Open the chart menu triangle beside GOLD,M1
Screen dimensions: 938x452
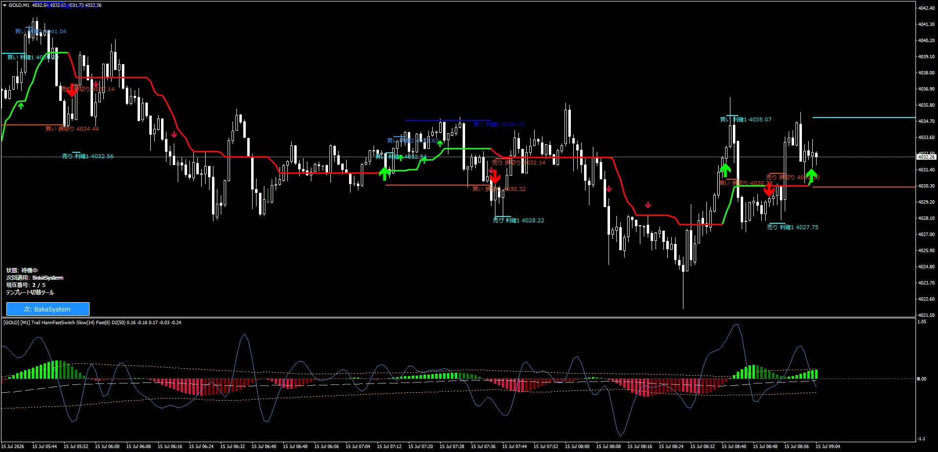click(4, 5)
